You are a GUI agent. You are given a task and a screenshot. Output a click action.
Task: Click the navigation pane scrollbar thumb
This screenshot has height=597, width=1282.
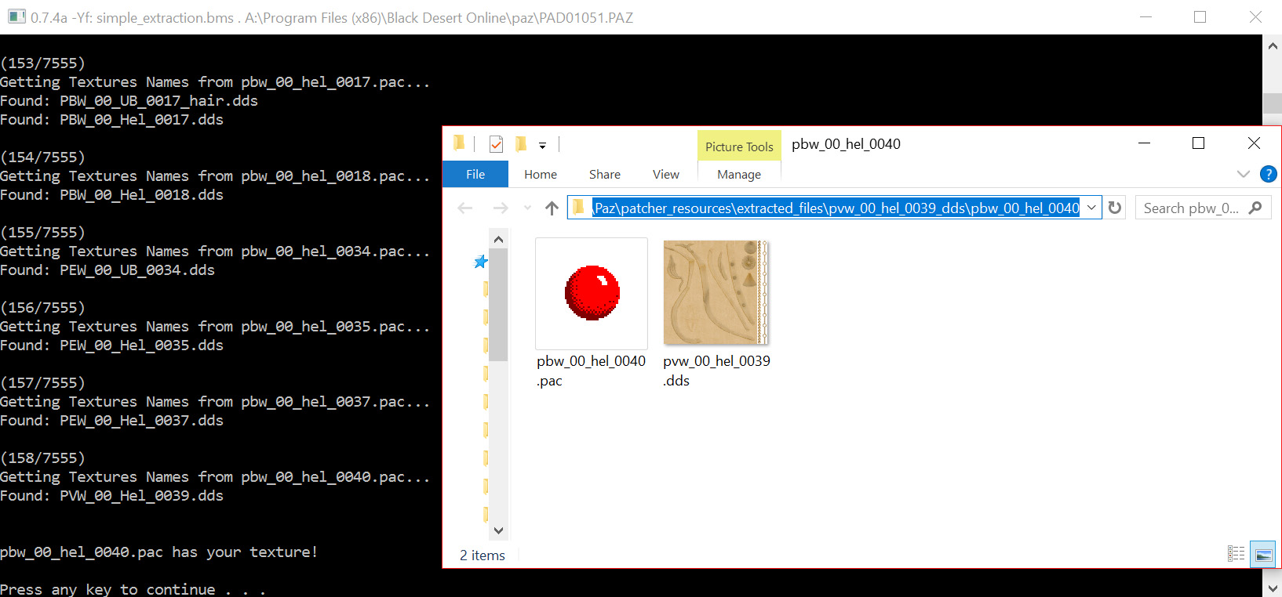[x=498, y=306]
